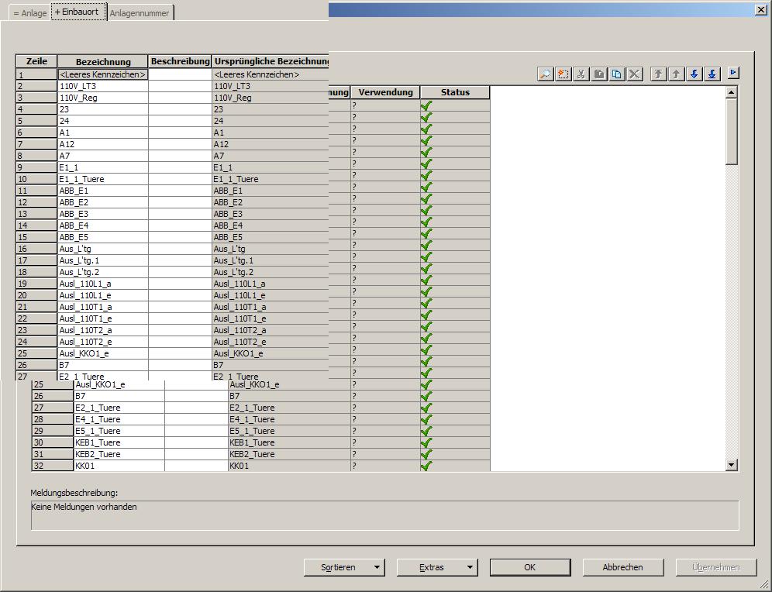
Task: Click the scrollbar down arrow of the table
Action: click(x=732, y=465)
